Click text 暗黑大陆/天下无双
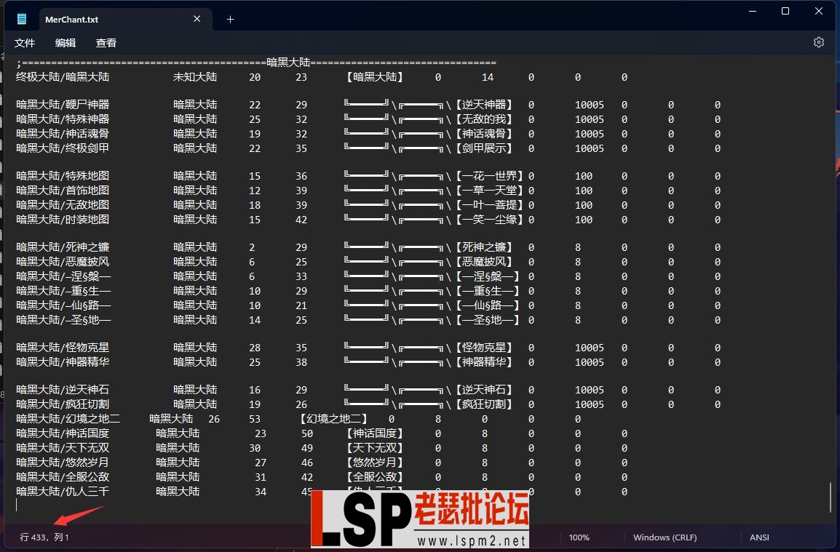This screenshot has height=552, width=840. pos(63,447)
